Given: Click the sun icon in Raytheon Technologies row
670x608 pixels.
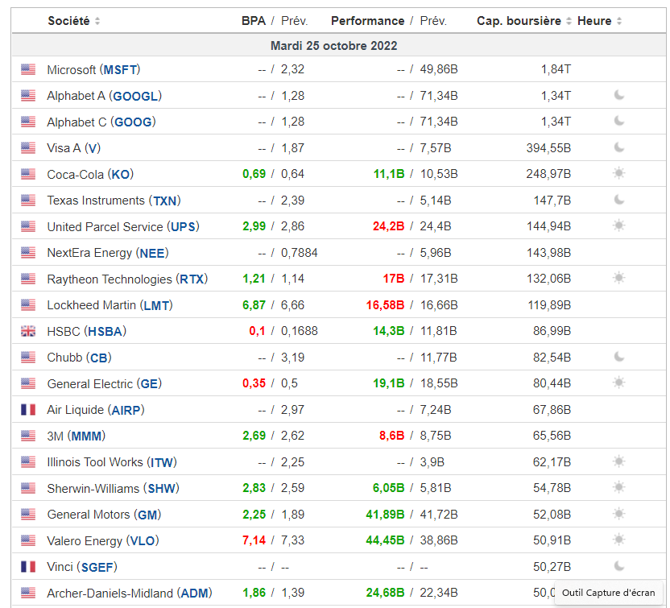Looking at the screenshot, I should click(618, 279).
